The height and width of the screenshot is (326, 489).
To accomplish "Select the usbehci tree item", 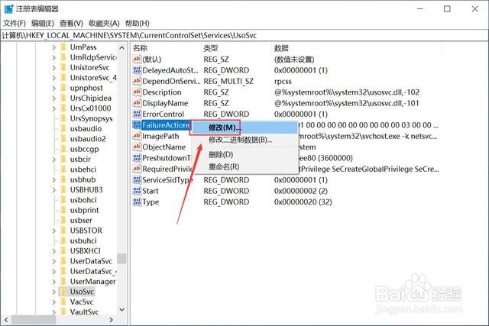I will 83,169.
